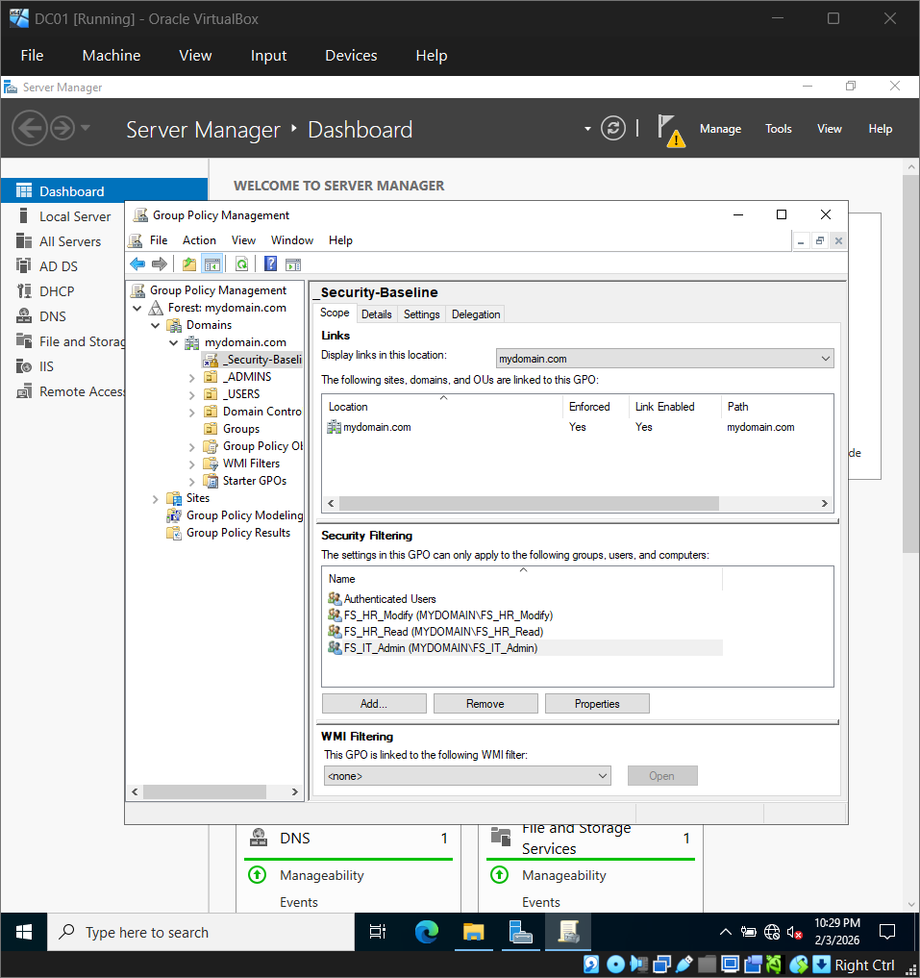The image size is (920, 978).
Task: Expand the _USERS OU
Action: click(x=192, y=395)
